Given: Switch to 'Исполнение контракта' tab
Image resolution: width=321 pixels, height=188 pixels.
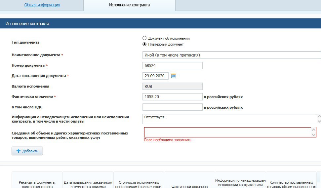Looking at the screenshot, I should (129, 5).
